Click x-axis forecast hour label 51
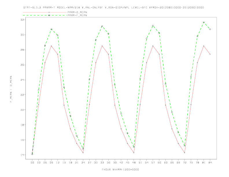 (x=140, y=163)
